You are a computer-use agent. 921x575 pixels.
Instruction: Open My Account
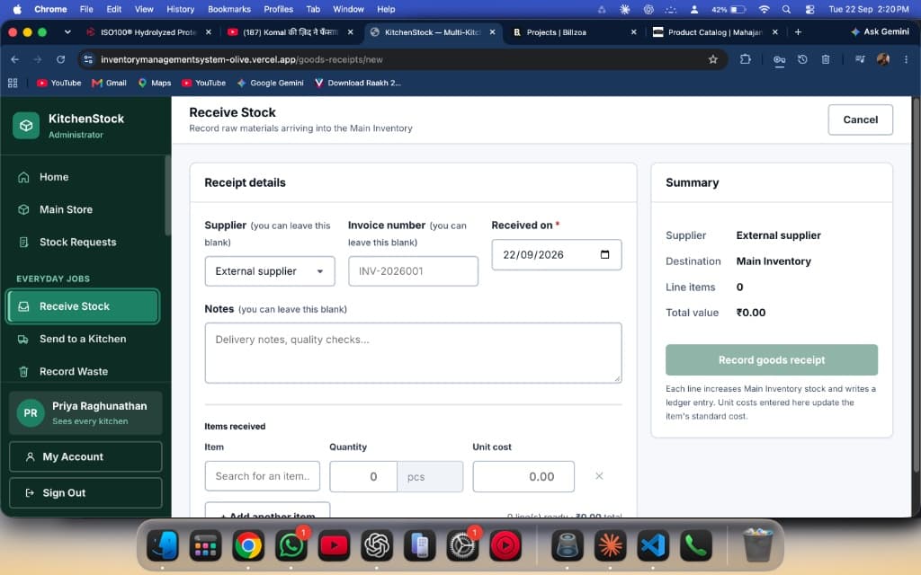coord(85,456)
